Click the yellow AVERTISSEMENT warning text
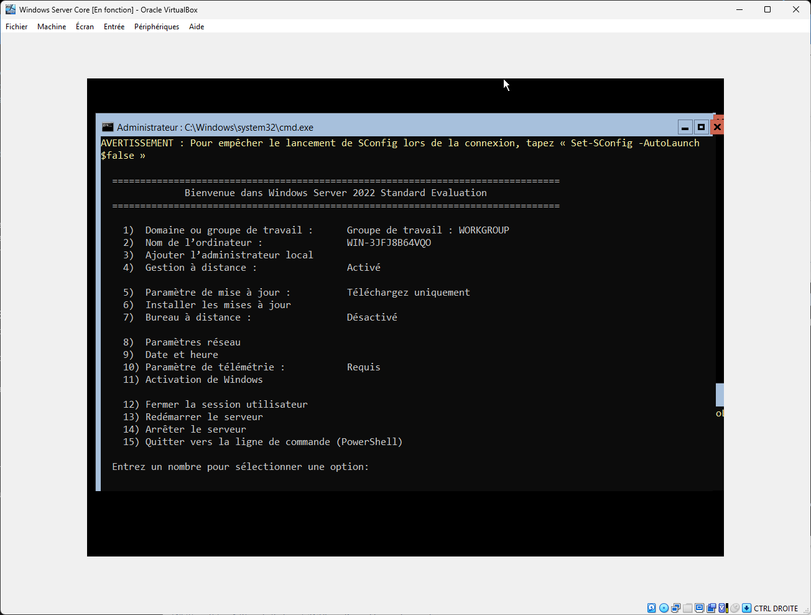The image size is (811, 615). [x=400, y=149]
